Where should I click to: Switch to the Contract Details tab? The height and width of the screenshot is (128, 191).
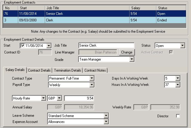coord(39,70)
